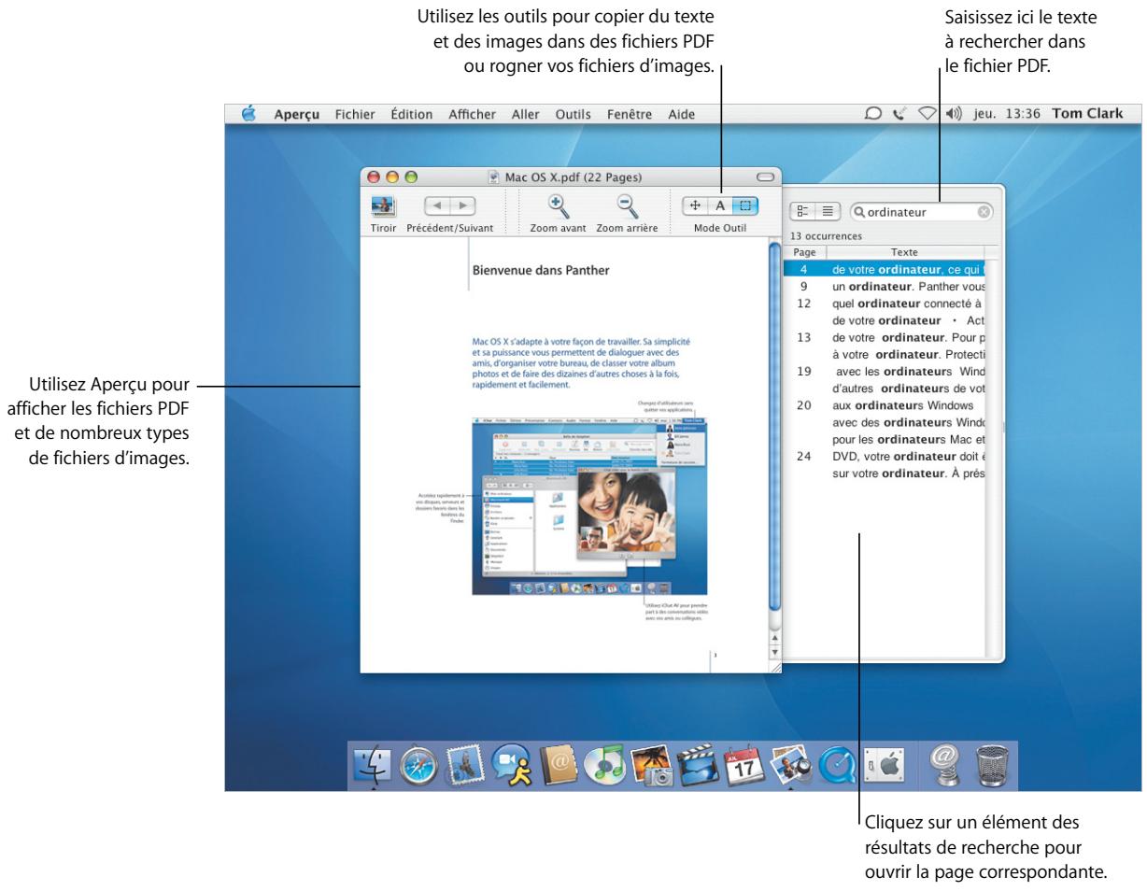Image resolution: width=1147 pixels, height=891 pixels.
Task: Select result 'quel ordinateur connecté à'
Action: coord(905,304)
